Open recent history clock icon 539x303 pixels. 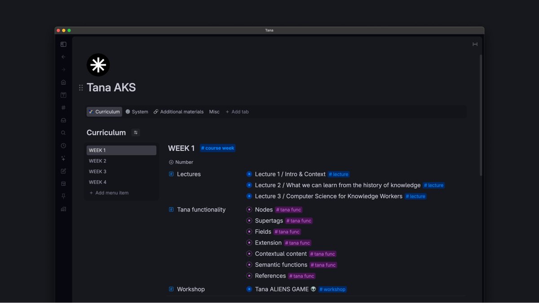(x=63, y=146)
